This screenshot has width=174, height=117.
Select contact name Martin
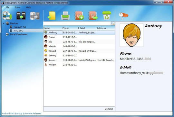coord(52,46)
